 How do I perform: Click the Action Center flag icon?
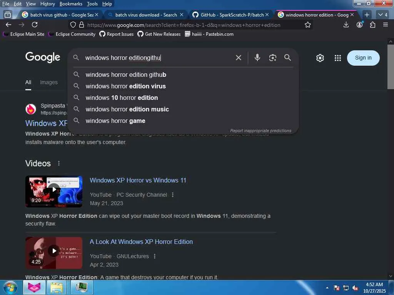337,288
